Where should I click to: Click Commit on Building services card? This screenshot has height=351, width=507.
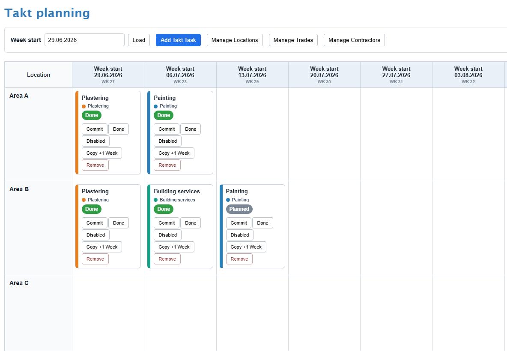(167, 223)
